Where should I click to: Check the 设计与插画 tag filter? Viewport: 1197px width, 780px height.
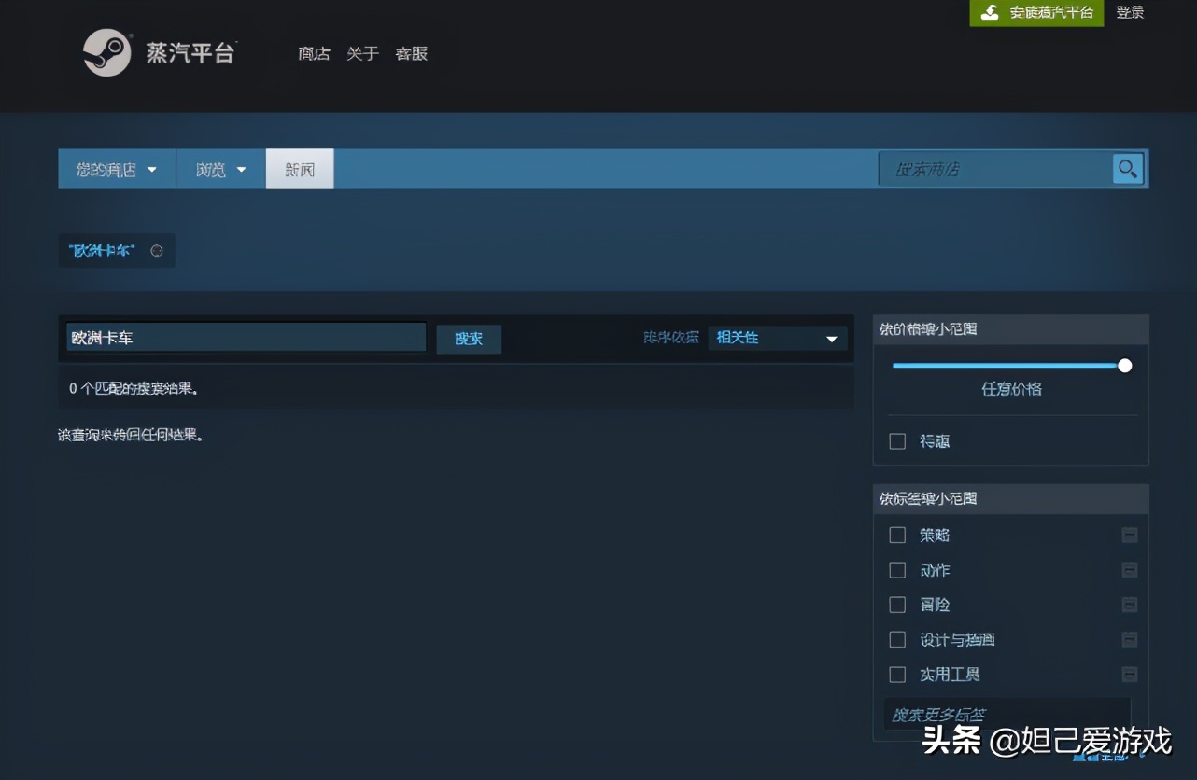(897, 639)
